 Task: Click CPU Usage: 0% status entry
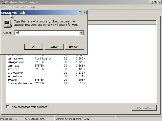[39, 119]
